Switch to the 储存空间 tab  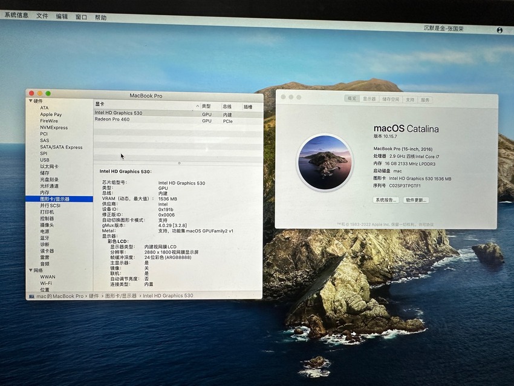coord(391,99)
